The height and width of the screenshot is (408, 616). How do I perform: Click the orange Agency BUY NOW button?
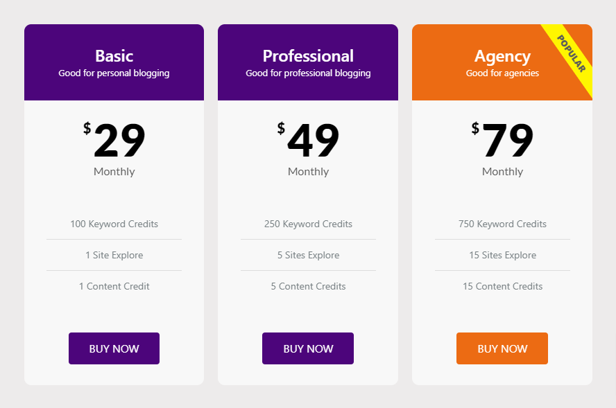[502, 348]
